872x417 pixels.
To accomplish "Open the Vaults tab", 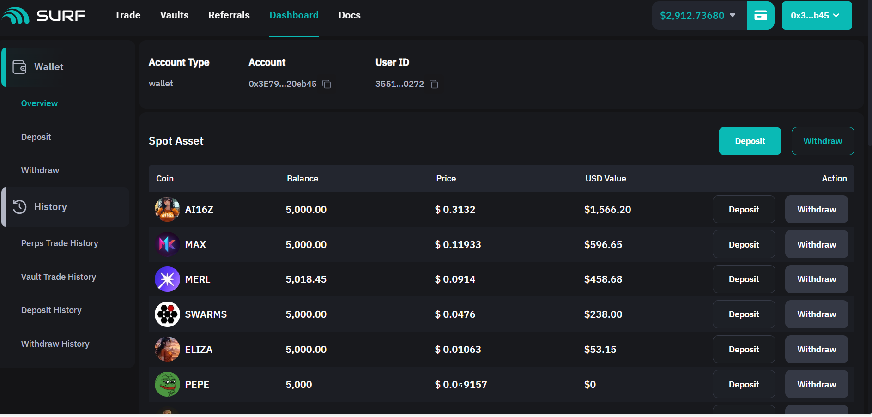I will (x=174, y=15).
